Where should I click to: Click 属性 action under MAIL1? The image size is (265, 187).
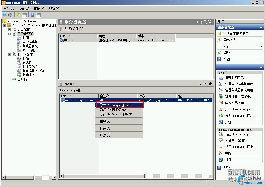pyautogui.click(x=228, y=122)
